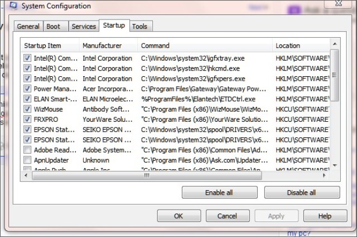Select the FRXPRO item text
Viewport: 357px width, 237px height.
[x=46, y=120]
